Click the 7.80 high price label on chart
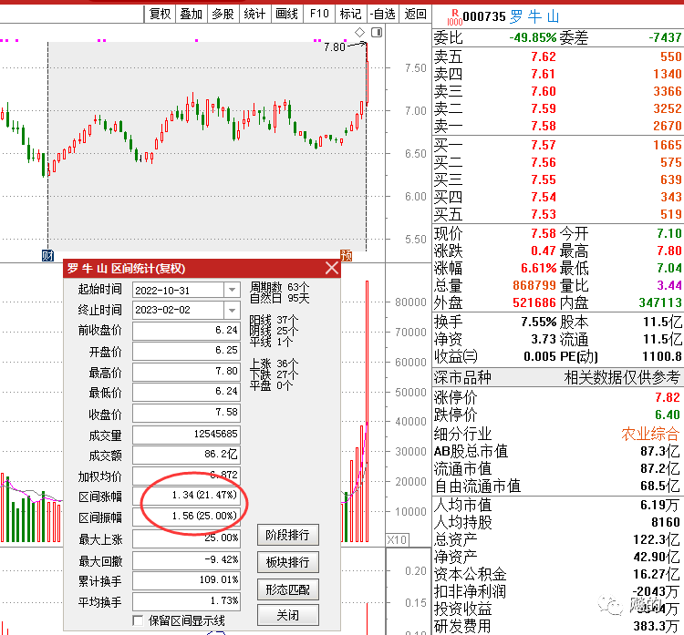Viewport: 684px width, 635px height. click(x=334, y=46)
